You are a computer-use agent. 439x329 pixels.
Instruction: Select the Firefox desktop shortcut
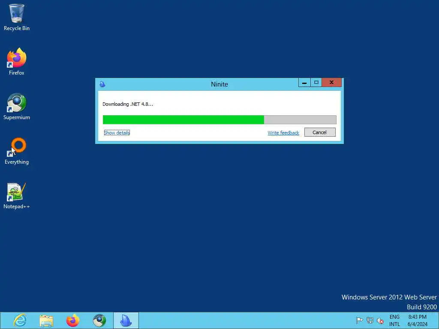coord(17,61)
